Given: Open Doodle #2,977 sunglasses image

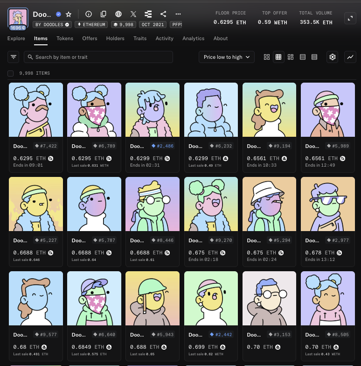Looking at the screenshot, I should (x=328, y=204).
